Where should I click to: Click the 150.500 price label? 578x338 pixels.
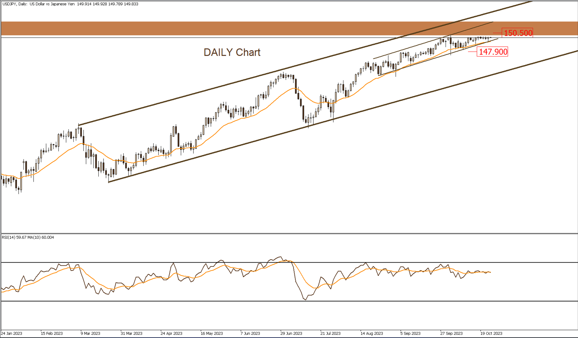517,33
